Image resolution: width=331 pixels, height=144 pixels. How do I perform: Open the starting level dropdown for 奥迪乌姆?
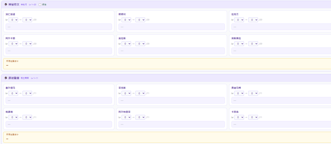point(239,93)
